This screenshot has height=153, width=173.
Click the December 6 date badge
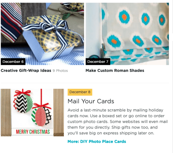point(13,62)
